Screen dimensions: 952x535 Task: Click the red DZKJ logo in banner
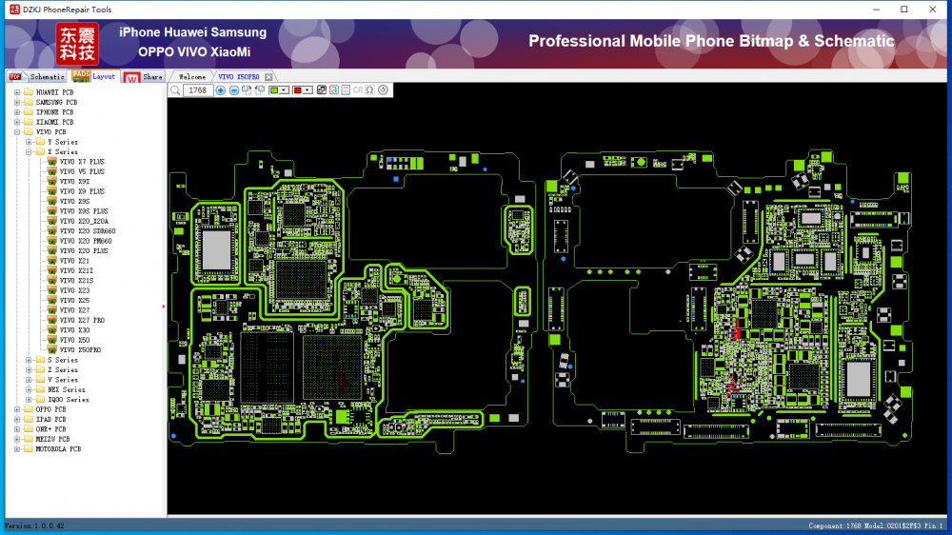click(77, 44)
